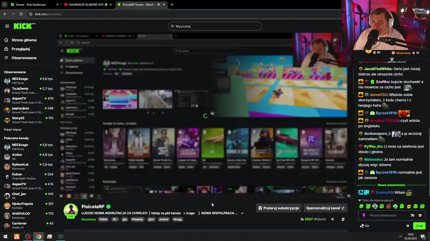Click the purple microphone chat icon
Screen dimensions: 430x241
pyautogui.click(x=363, y=215)
